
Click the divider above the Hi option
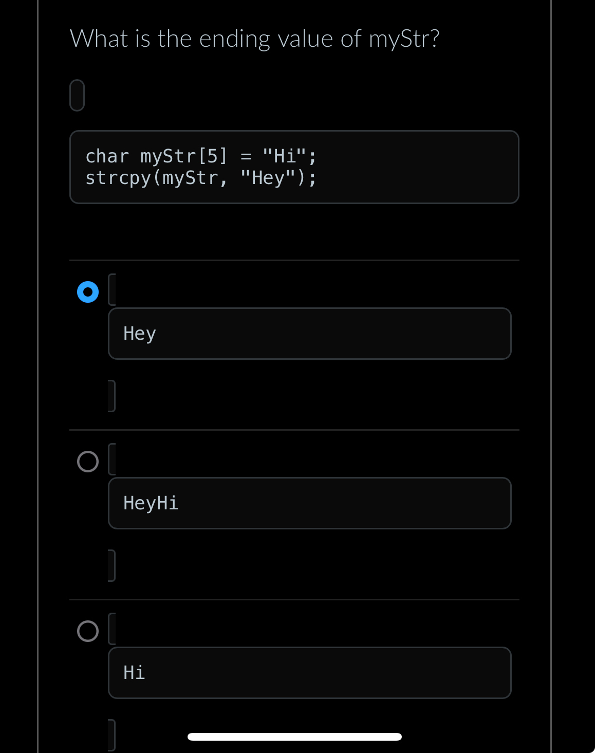click(294, 600)
